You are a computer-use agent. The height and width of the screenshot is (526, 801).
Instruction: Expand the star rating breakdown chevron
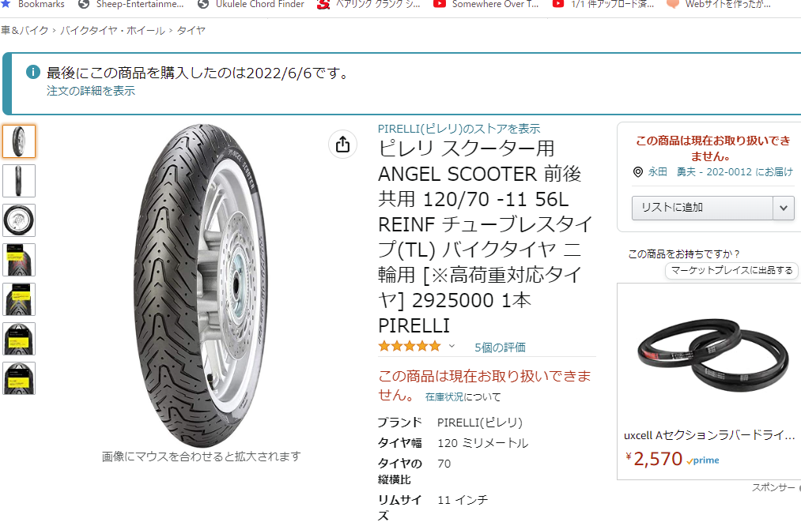tap(452, 347)
